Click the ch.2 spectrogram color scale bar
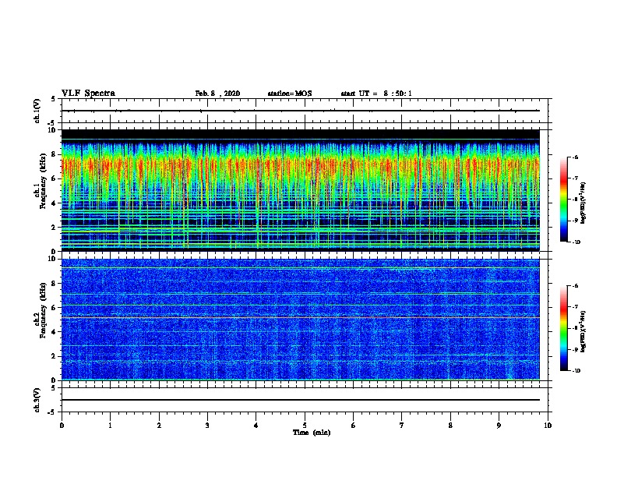The image size is (617, 477). [x=564, y=328]
